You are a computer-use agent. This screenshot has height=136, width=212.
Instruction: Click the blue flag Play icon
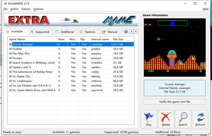tap(149, 117)
